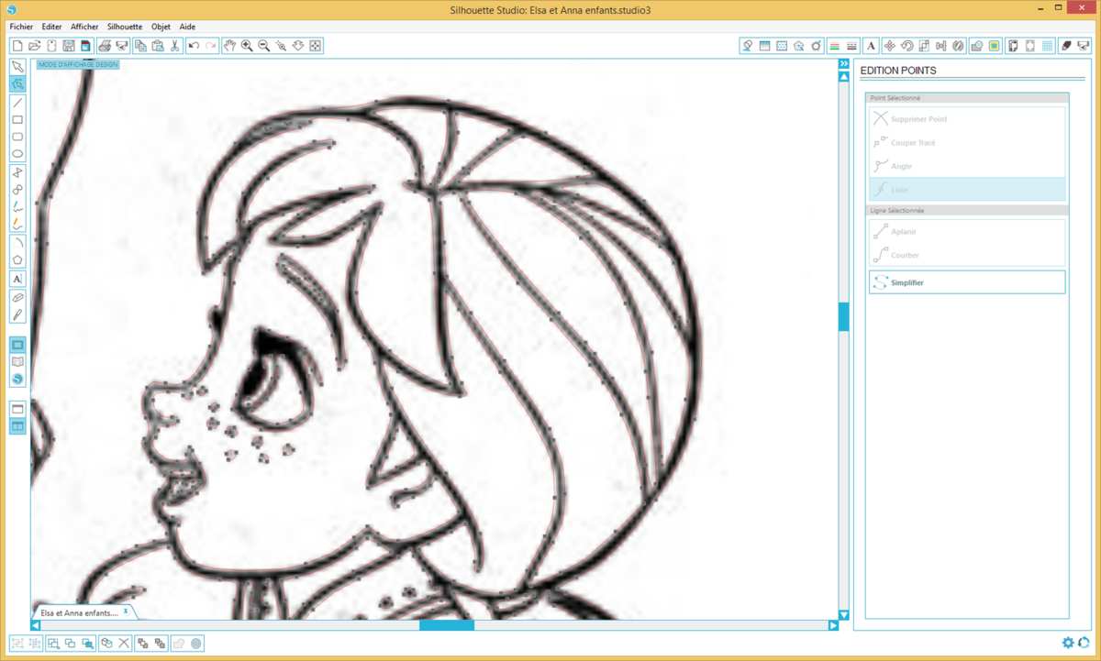Open a file with the folder icon

point(34,45)
